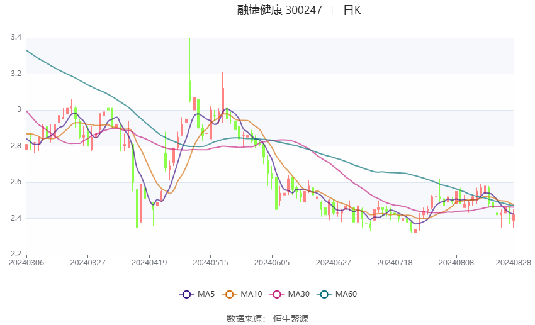Click x-axis date label 20240419
The width and height of the screenshot is (535, 325).
[149, 263]
